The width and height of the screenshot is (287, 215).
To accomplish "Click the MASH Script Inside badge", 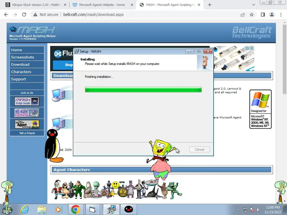I will pyautogui.click(x=27, y=101).
